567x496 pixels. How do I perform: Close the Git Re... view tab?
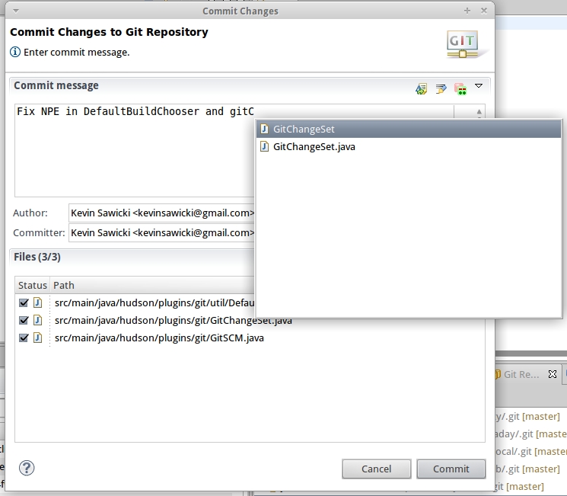click(x=553, y=374)
